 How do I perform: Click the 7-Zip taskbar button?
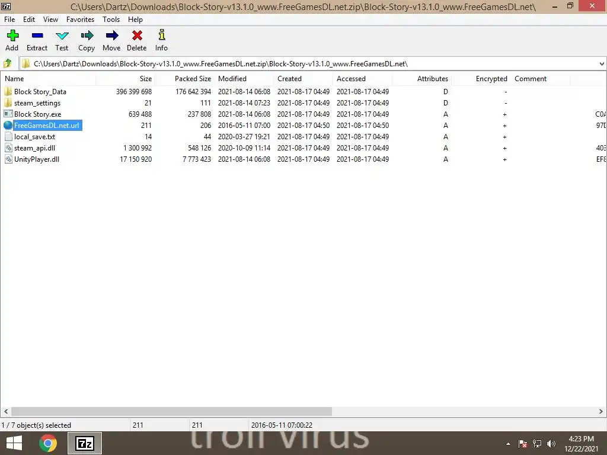(x=85, y=443)
